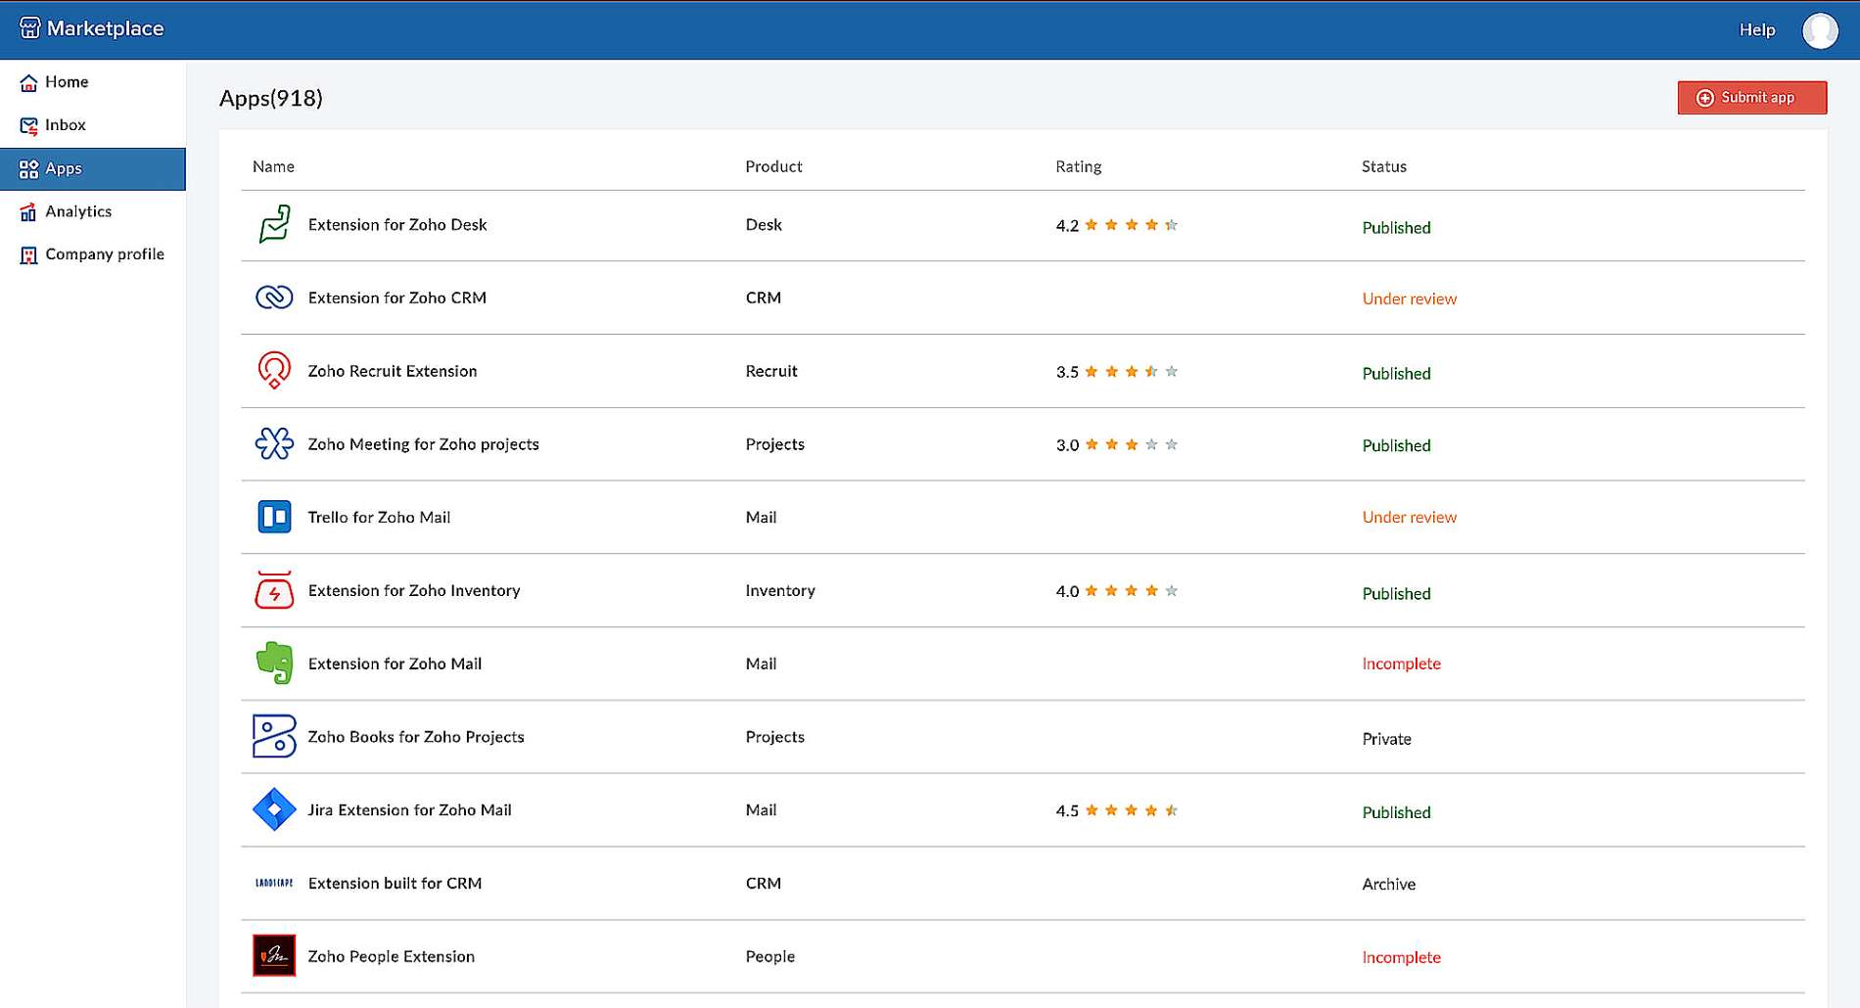The height and width of the screenshot is (1008, 1860).
Task: Click the Zoho Books for Projects icon
Action: point(274,736)
